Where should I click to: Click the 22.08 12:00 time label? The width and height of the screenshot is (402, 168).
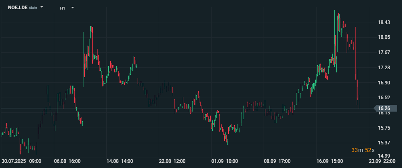172,161
